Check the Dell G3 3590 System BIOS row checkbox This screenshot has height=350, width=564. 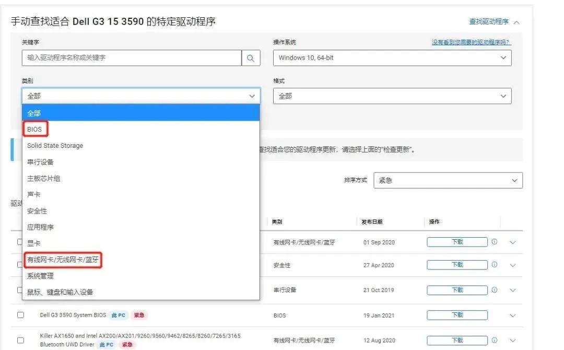21,316
